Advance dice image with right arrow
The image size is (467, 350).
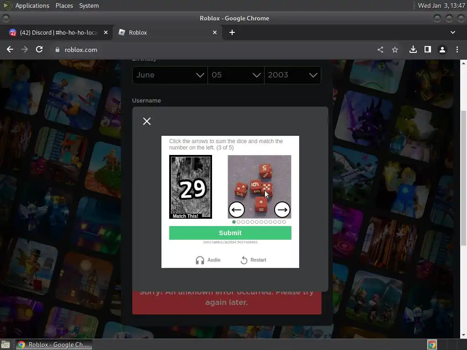(x=282, y=210)
